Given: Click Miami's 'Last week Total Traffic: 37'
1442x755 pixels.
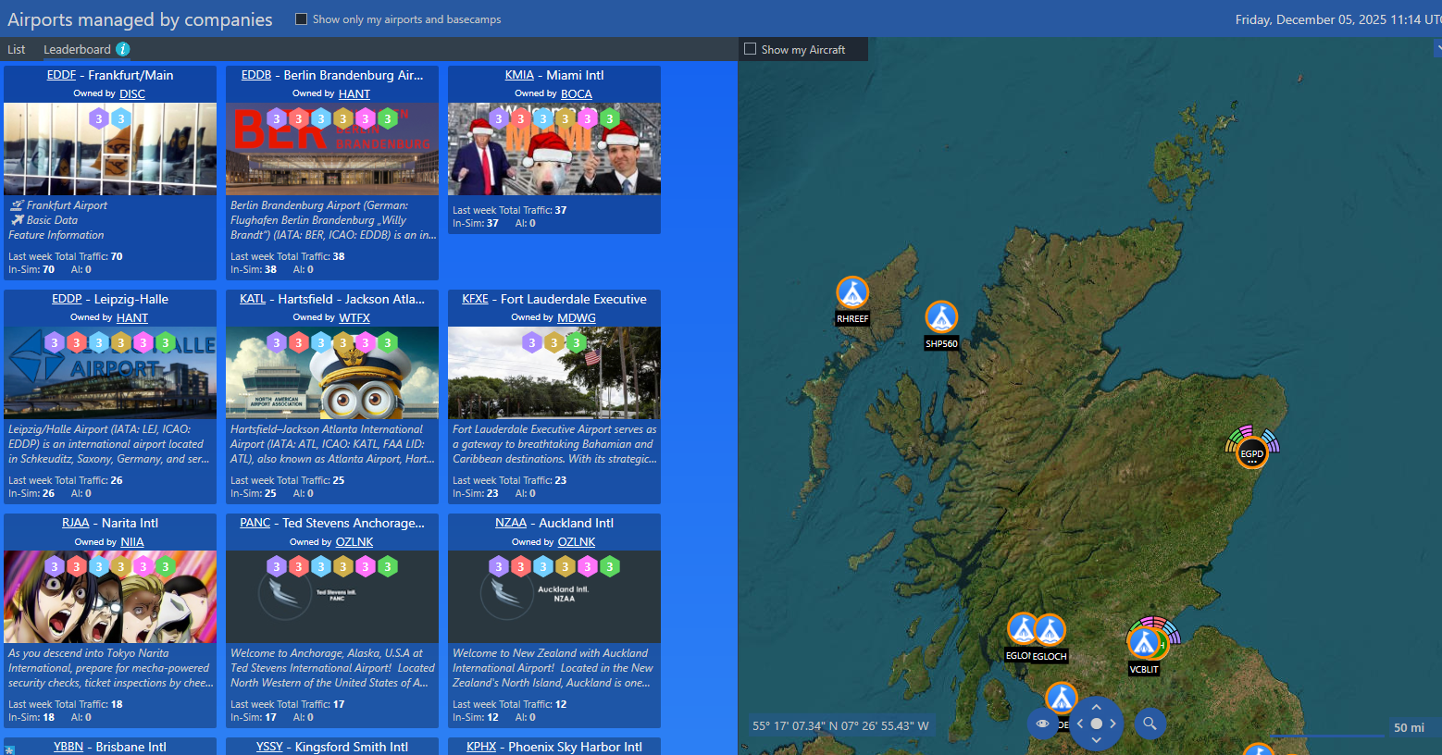Looking at the screenshot, I should 510,210.
